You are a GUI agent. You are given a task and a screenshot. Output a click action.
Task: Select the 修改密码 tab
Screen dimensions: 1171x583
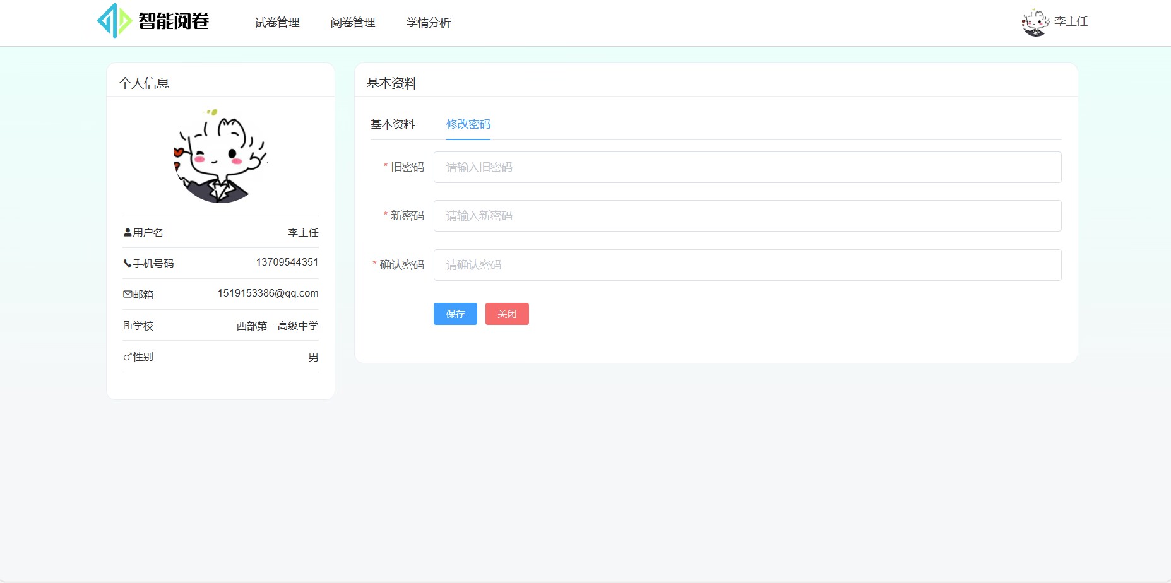[x=468, y=124]
